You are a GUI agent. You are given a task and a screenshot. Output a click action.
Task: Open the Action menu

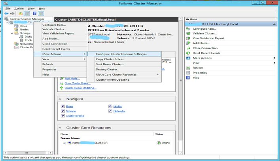pyautogui.click(x=19, y=9)
